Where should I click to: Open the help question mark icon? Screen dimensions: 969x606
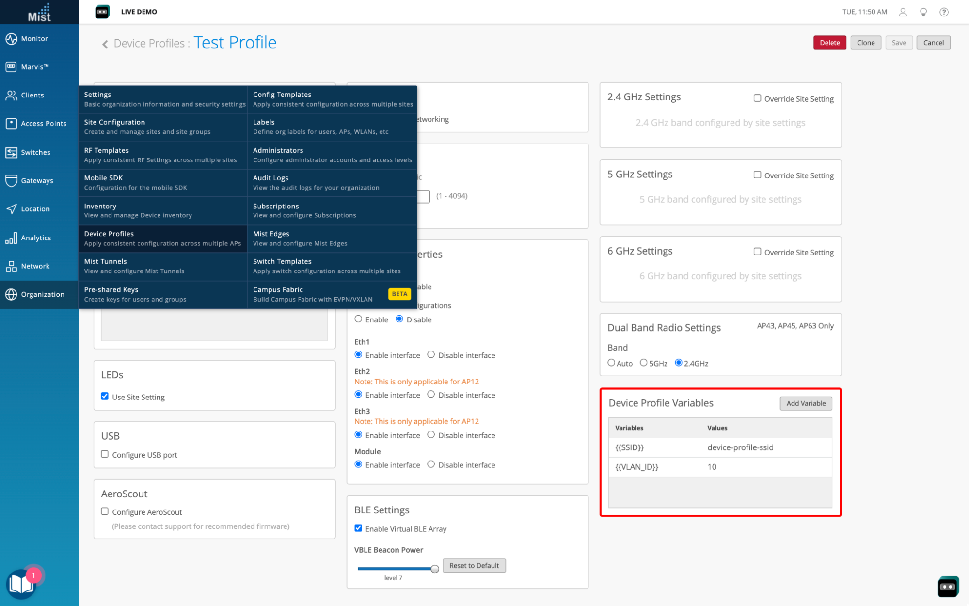coord(944,12)
